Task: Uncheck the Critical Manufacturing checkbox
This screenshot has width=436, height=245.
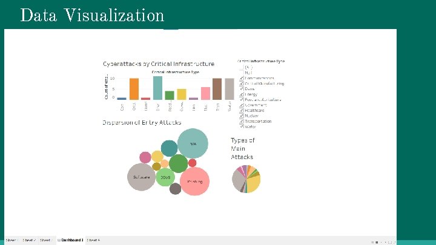Action: [x=242, y=83]
